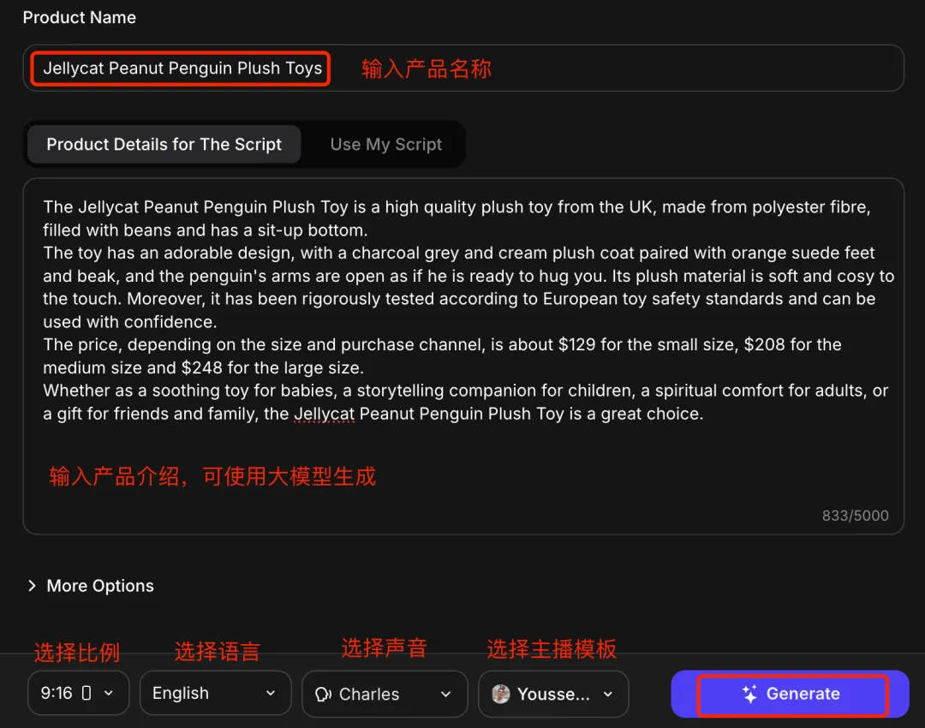Click the underlined word Jellycat in the description

coord(324,415)
